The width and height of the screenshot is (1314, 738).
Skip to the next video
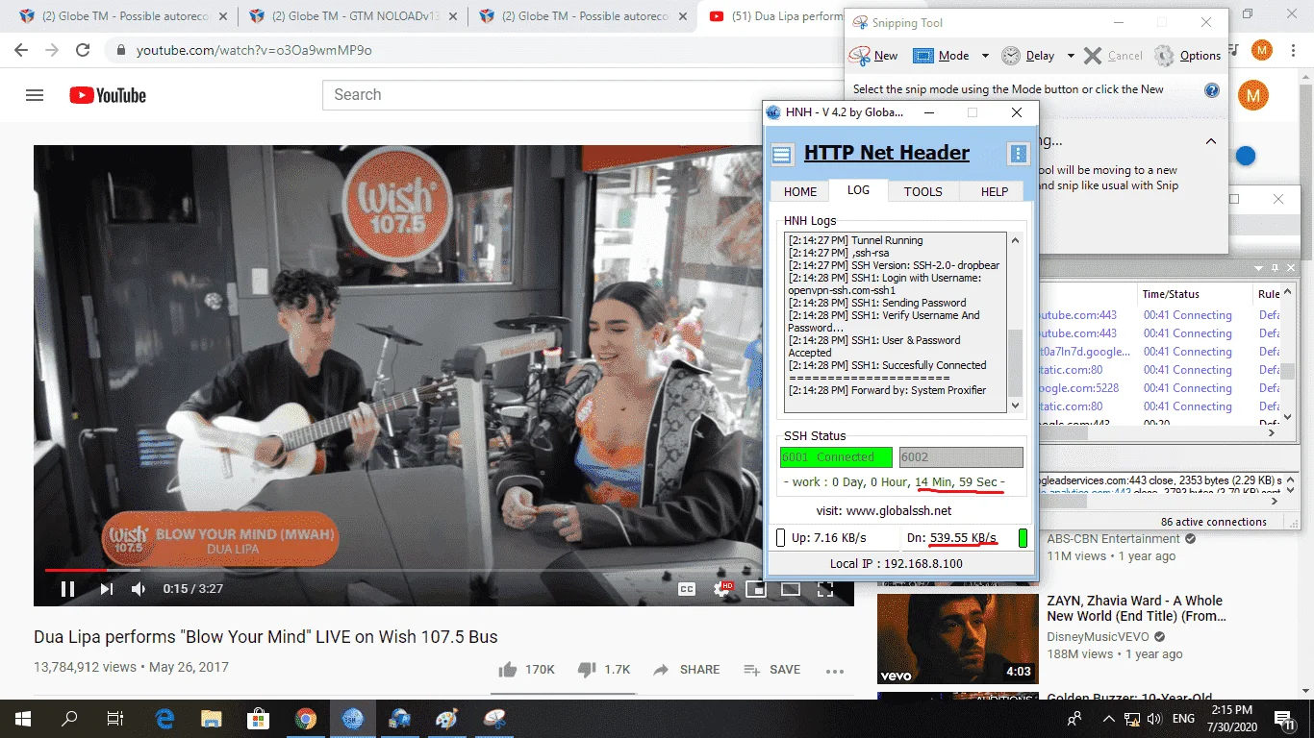coord(107,589)
